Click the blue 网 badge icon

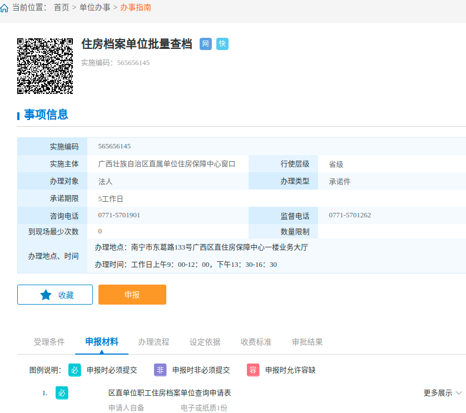click(x=206, y=44)
